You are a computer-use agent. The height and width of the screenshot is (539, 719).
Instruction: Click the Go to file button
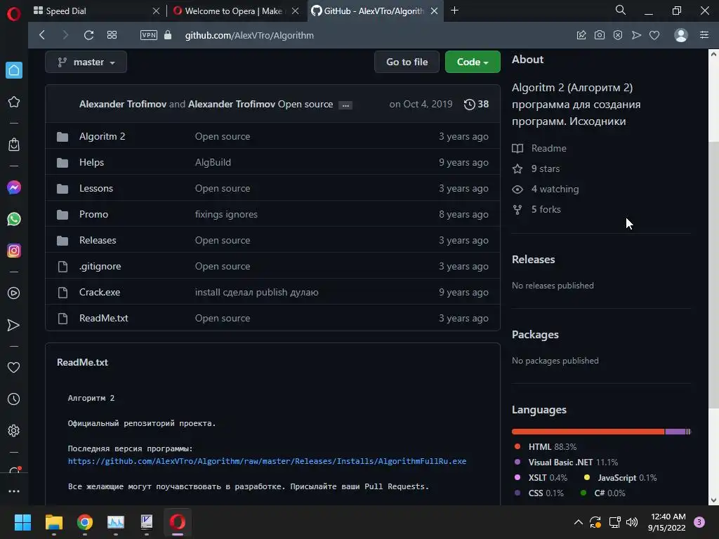click(x=407, y=62)
